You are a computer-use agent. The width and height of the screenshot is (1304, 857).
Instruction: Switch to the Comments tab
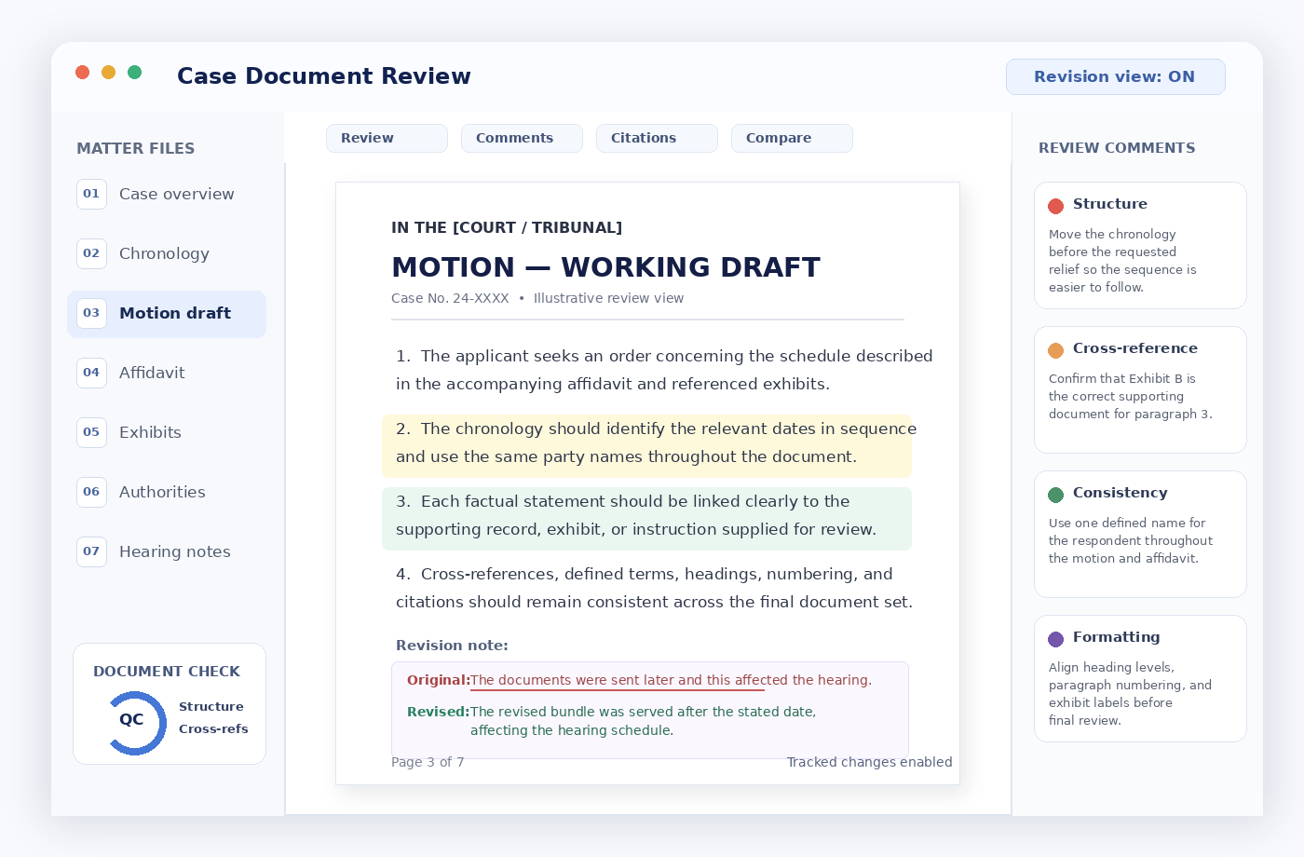(522, 138)
